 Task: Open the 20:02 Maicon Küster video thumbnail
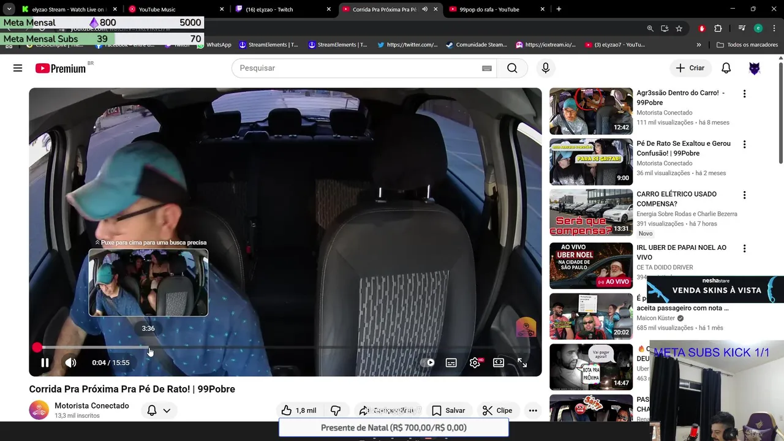(x=591, y=316)
